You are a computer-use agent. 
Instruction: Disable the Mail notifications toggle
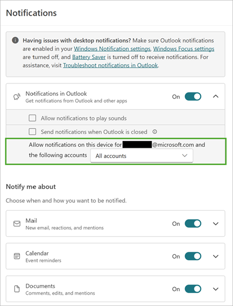(x=193, y=224)
